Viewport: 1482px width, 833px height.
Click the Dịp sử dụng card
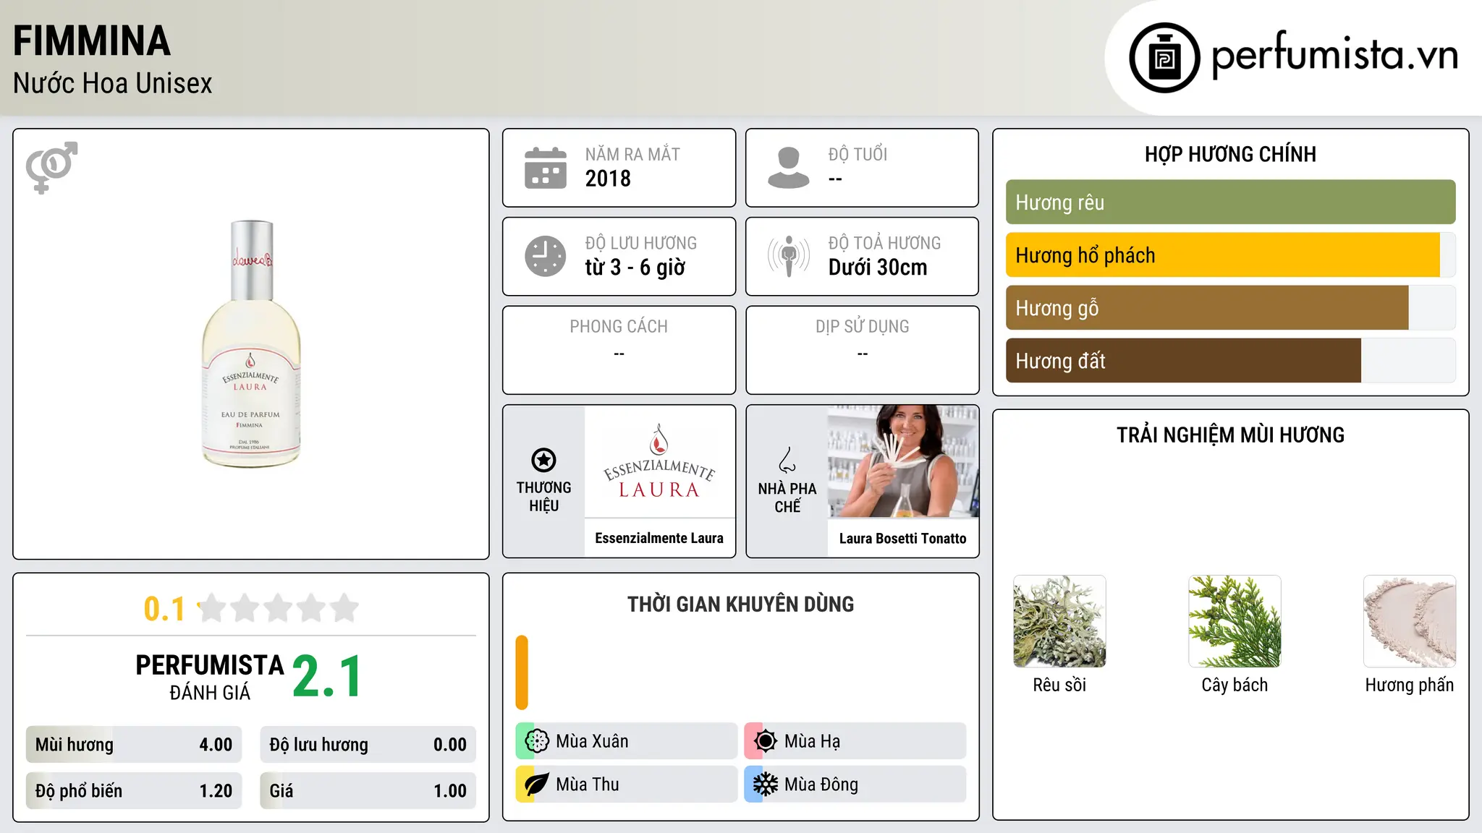pyautogui.click(x=863, y=350)
